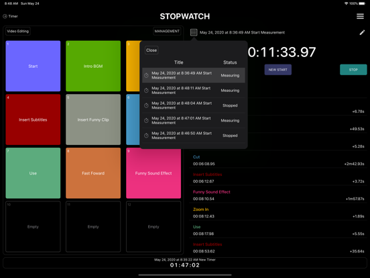Select the 8:48:11 AM Start Measurement row
The width and height of the screenshot is (370, 278).
[x=194, y=90]
